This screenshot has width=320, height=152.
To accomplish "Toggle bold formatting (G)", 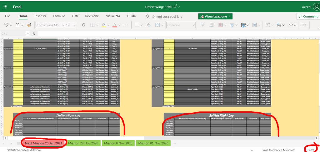I will (83, 25).
